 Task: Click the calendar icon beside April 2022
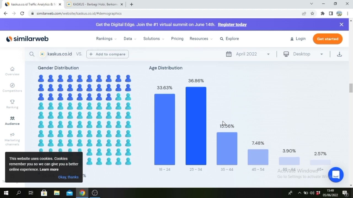pos(229,54)
